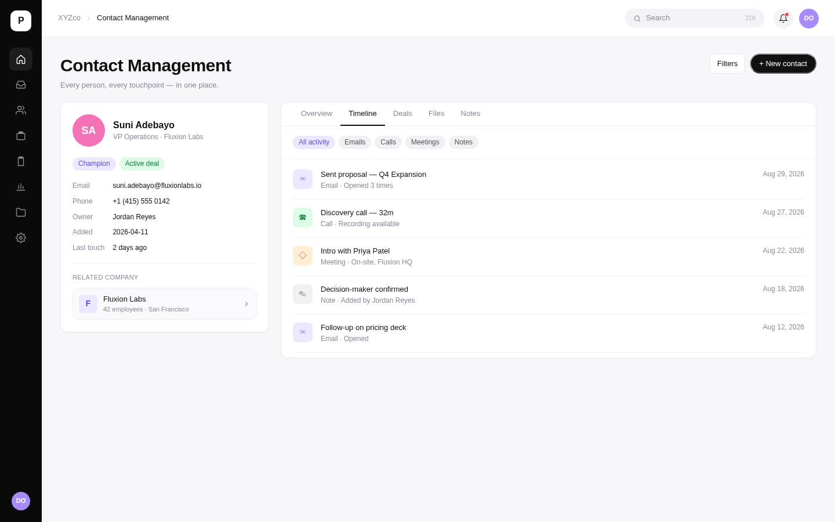Switch to the Files tab
Screen dimensions: 835x522
click(x=437, y=114)
